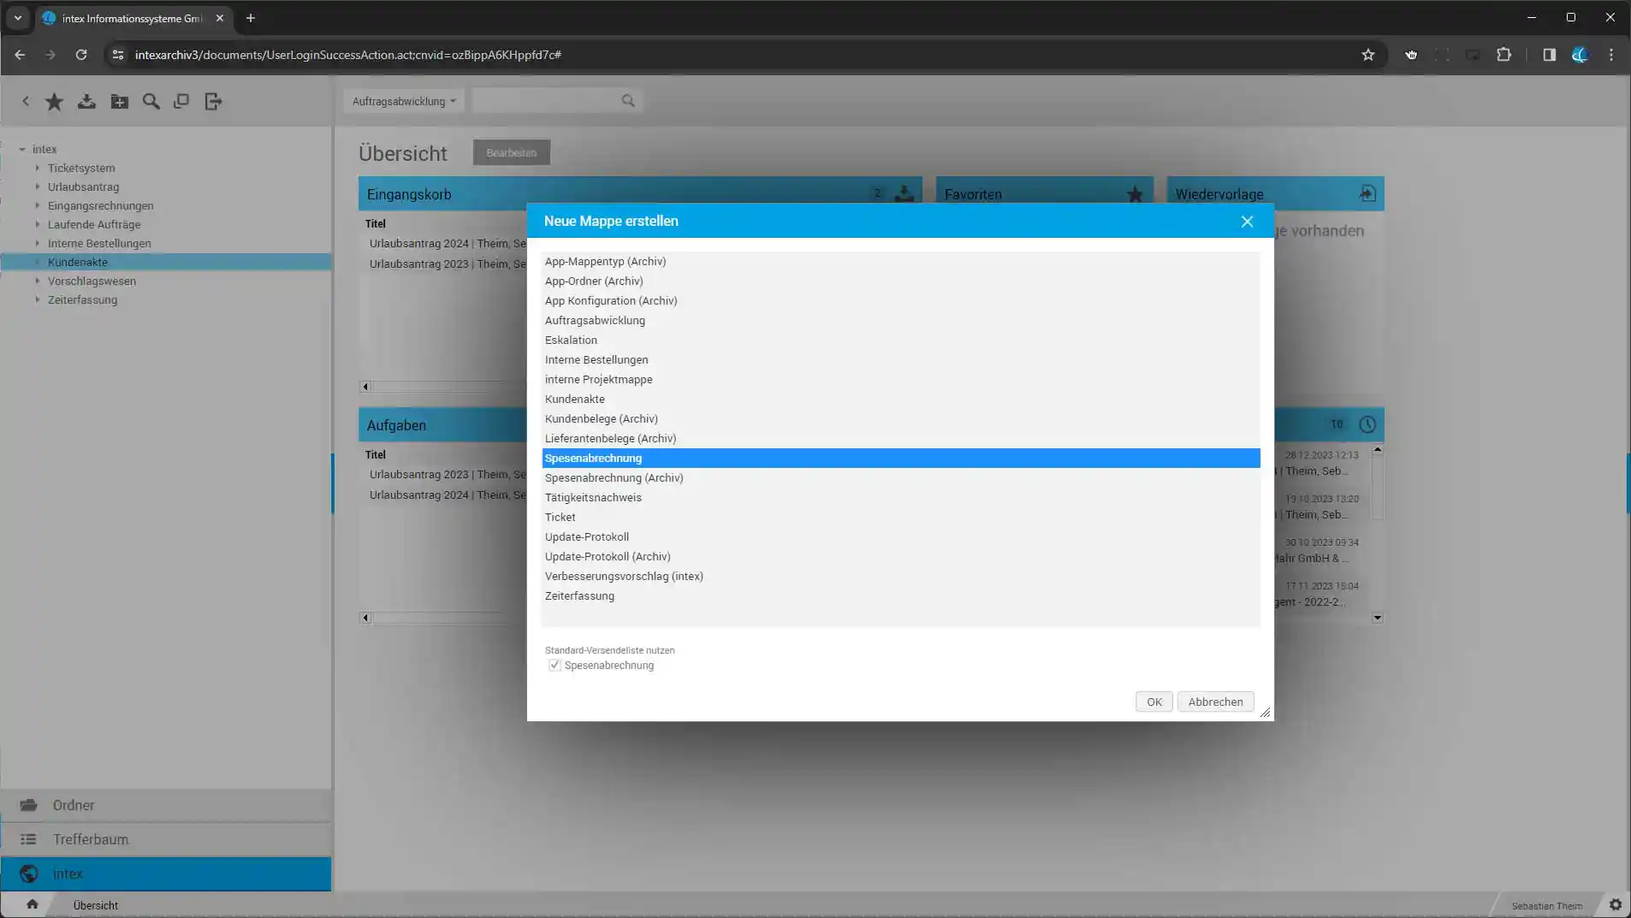Click the favorites star icon in toolbar
1631x918 pixels.
(54, 102)
